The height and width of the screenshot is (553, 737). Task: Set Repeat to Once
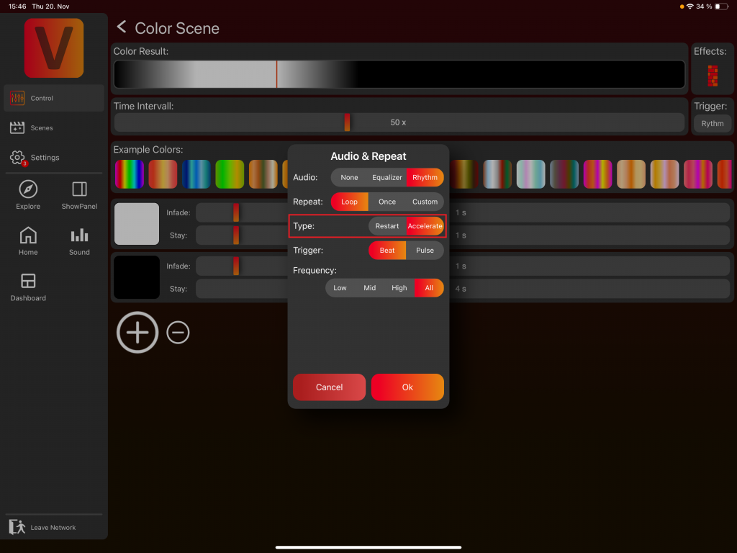click(387, 202)
